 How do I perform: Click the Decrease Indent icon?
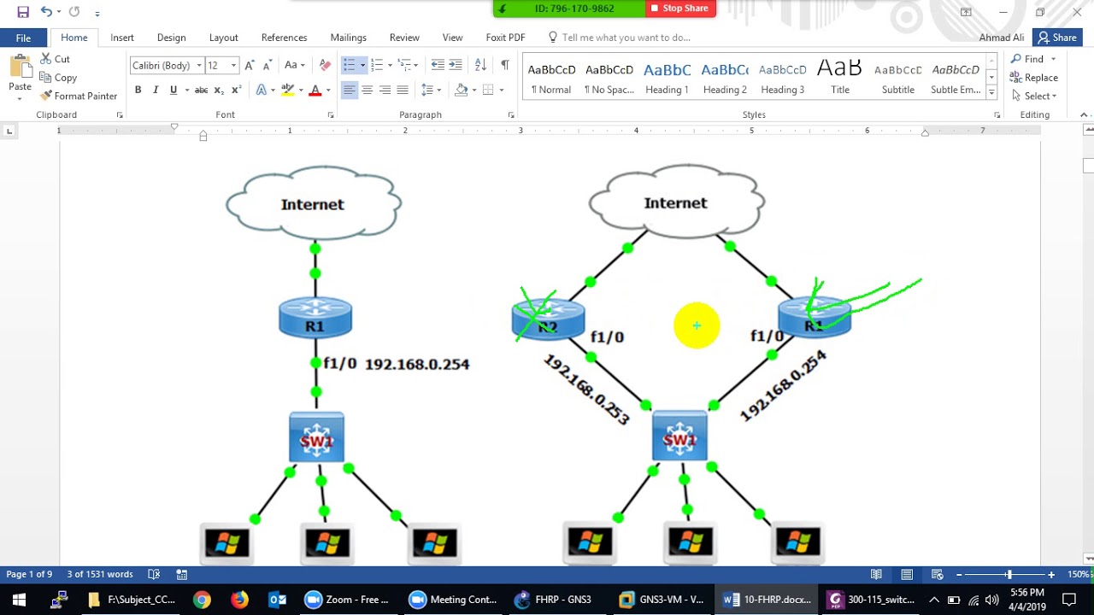click(438, 65)
